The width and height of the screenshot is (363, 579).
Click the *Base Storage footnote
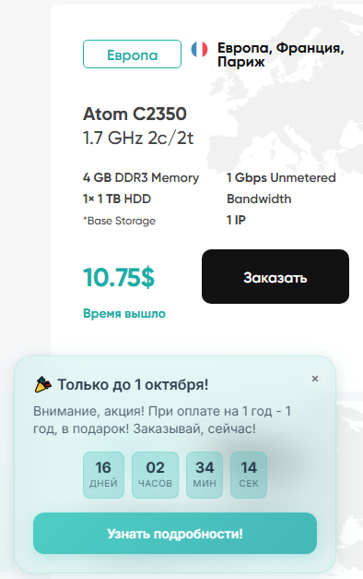[119, 221]
